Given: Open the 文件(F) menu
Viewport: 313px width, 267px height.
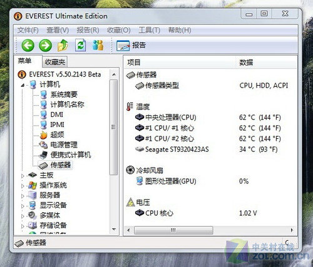Looking at the screenshot, I should coord(28,30).
